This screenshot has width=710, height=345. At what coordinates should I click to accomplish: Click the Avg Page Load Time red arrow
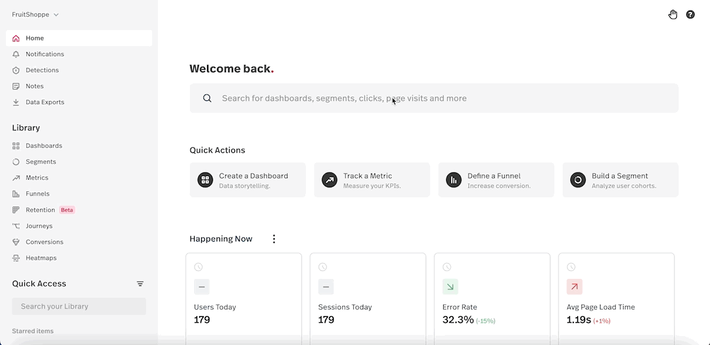(x=575, y=287)
